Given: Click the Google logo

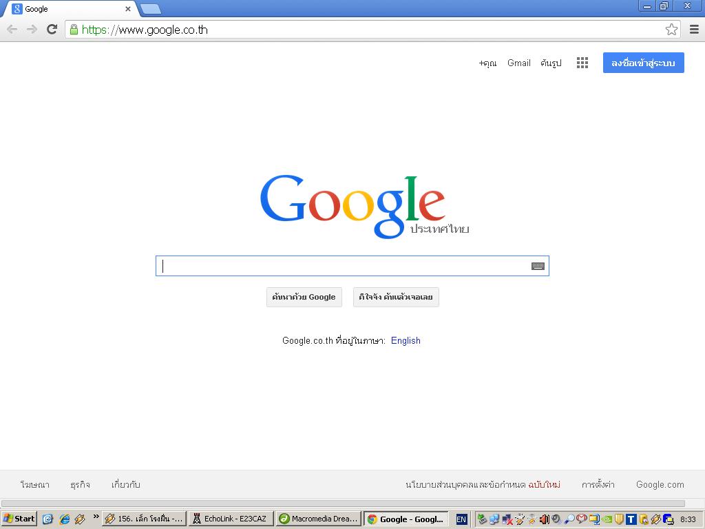Looking at the screenshot, I should point(352,206).
